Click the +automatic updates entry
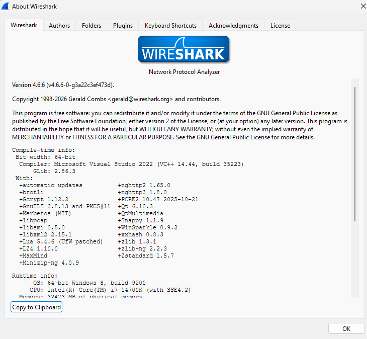Image resolution: width=367 pixels, height=339 pixels. click(x=51, y=185)
